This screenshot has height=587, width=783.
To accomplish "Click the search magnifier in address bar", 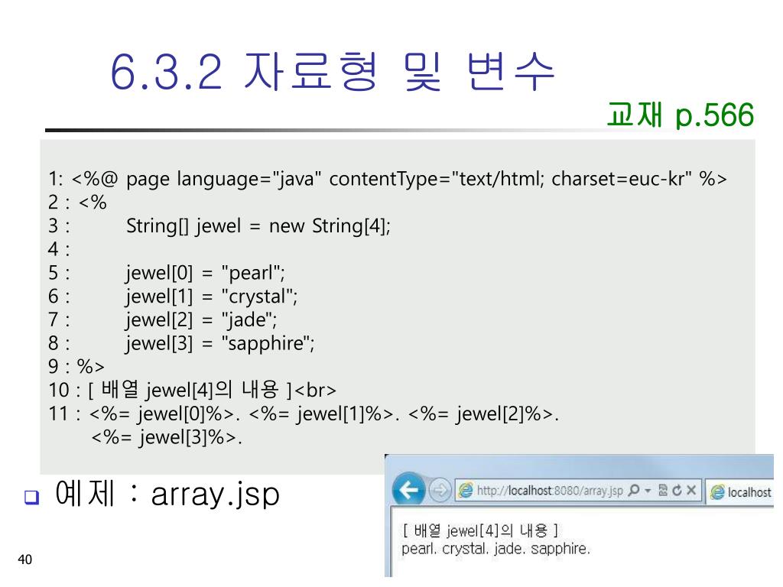I will pyautogui.click(x=634, y=490).
